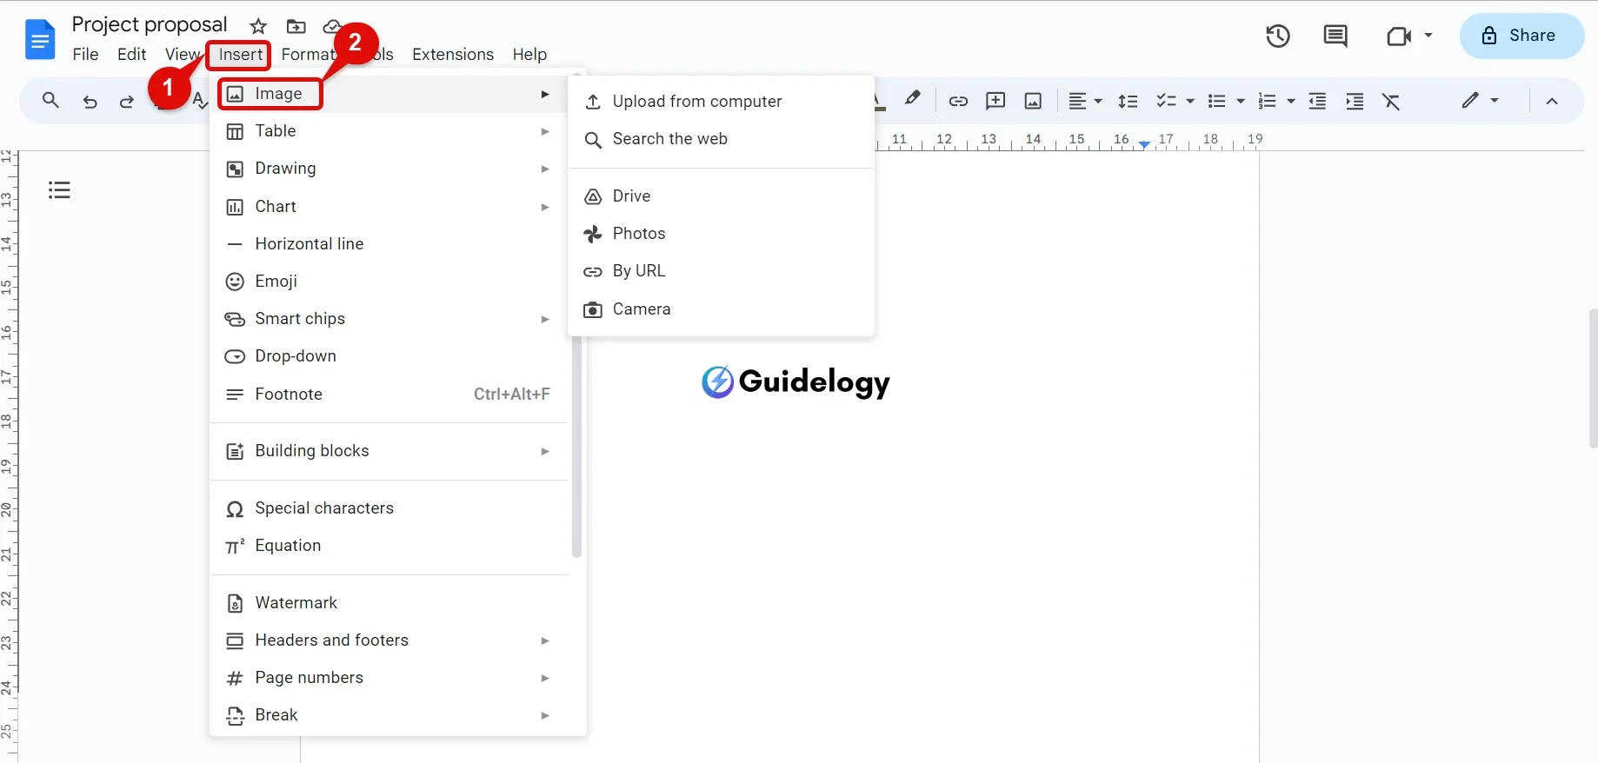
Task: Insert a Footnote
Action: 389,395
